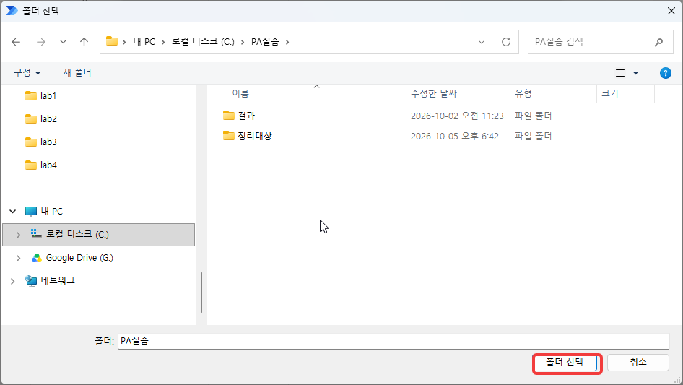Click the date 2026-10-05 오후 6:42
Viewport: 683px width, 385px height.
pyautogui.click(x=454, y=136)
